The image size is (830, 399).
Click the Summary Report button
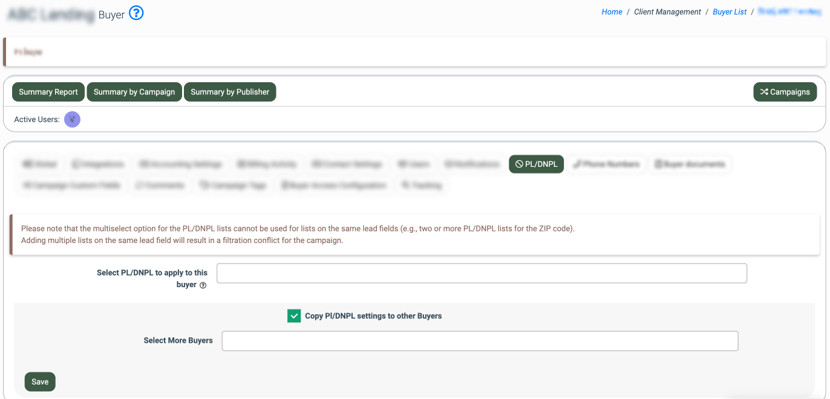48,92
